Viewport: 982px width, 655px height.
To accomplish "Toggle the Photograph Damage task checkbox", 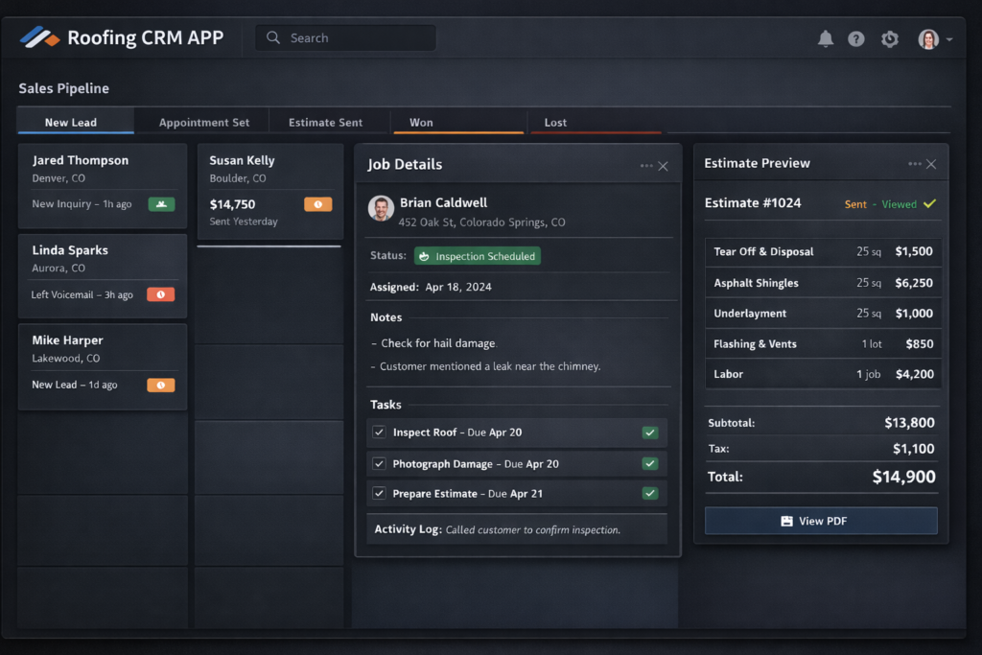I will pyautogui.click(x=379, y=464).
